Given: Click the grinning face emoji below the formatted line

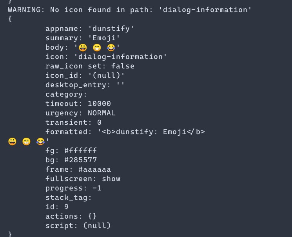Looking at the screenshot, I should [x=12, y=142].
